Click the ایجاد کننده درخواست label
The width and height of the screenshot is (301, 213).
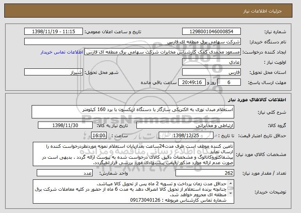[x=264, y=52]
